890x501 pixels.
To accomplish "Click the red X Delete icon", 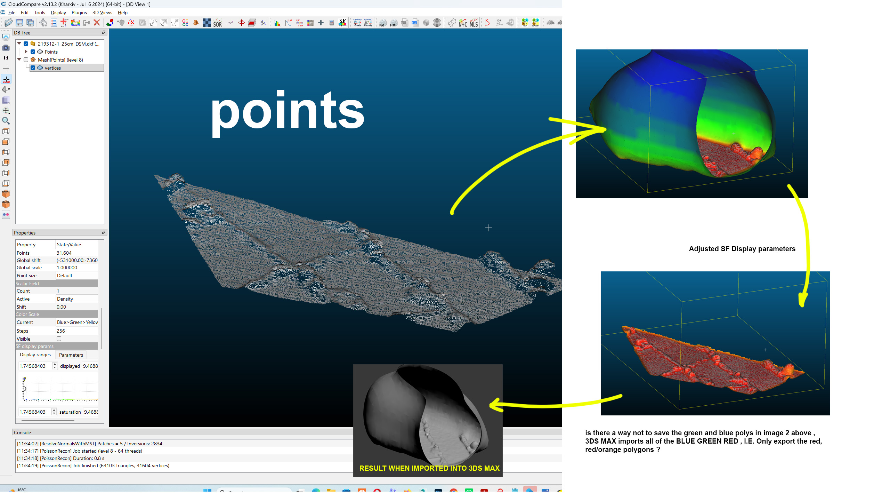I will 97,23.
